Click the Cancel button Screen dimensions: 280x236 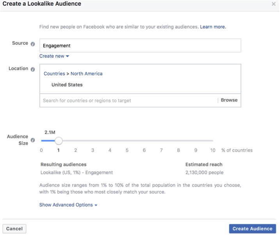tap(14, 229)
